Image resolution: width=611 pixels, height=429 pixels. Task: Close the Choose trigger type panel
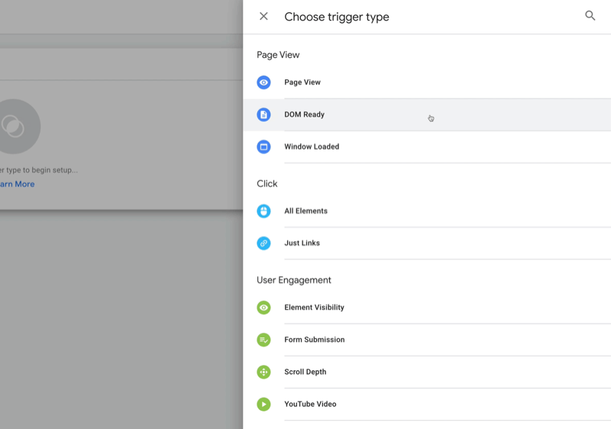coord(263,16)
